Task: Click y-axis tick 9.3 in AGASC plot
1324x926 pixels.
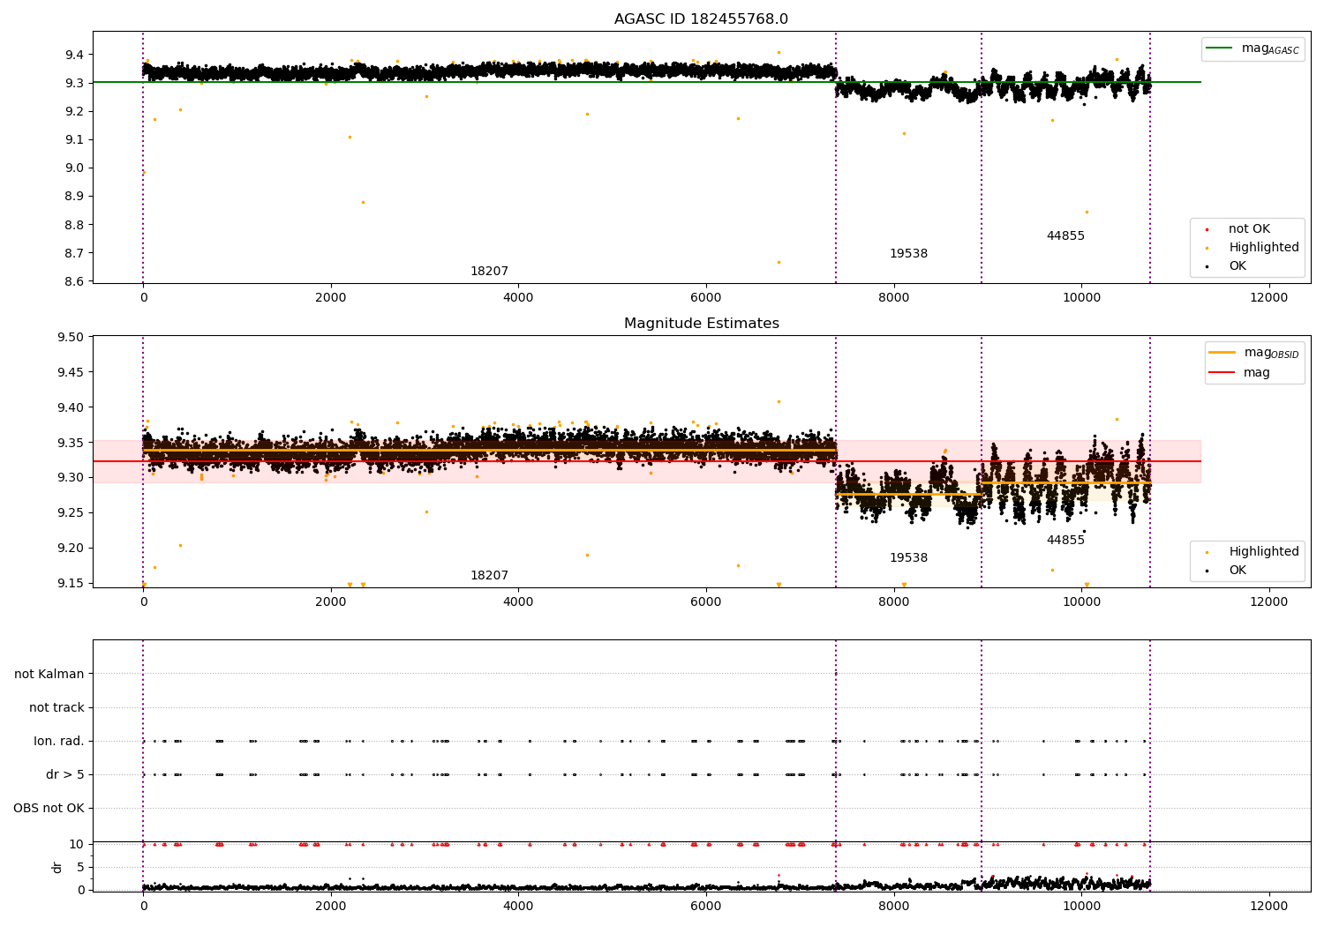Action: [x=74, y=83]
